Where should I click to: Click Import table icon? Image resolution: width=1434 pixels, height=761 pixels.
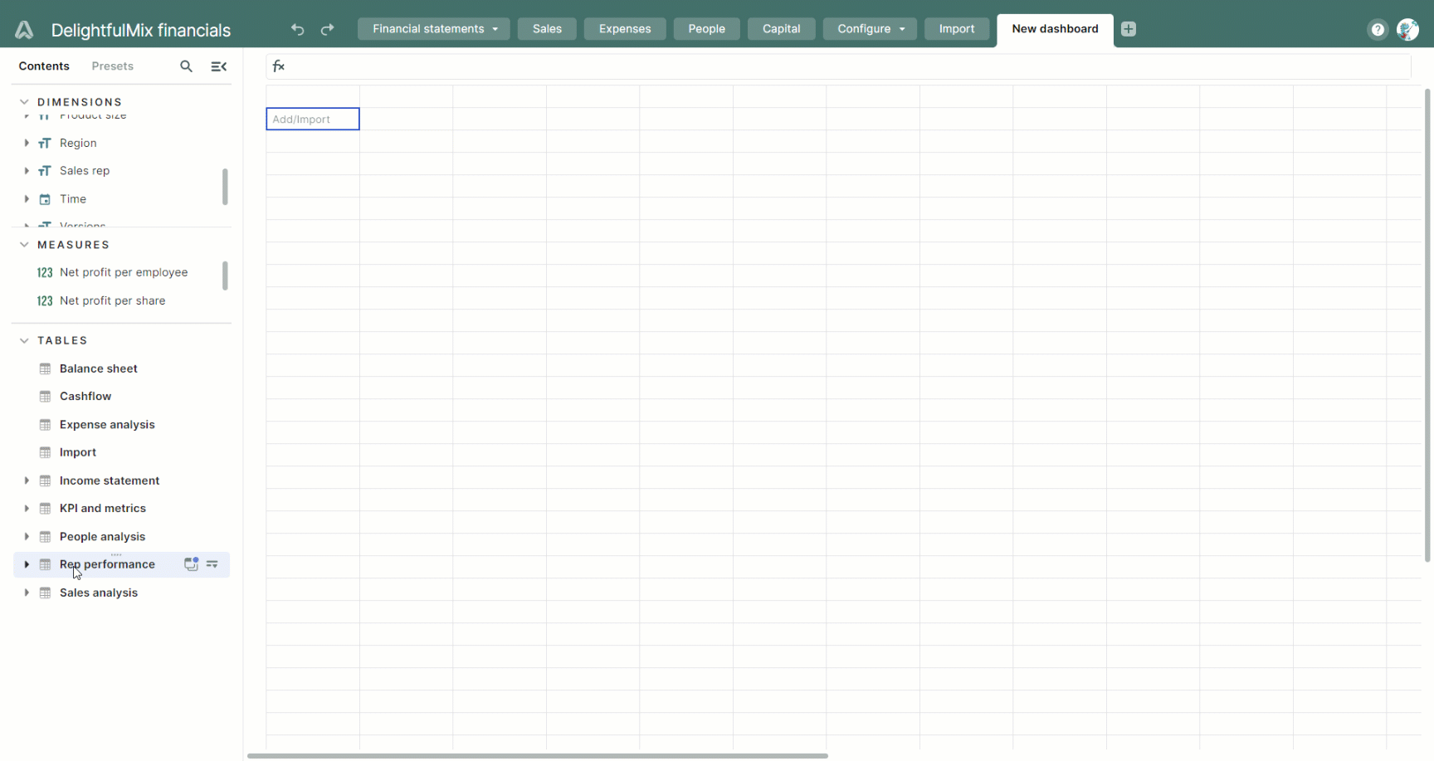point(46,452)
